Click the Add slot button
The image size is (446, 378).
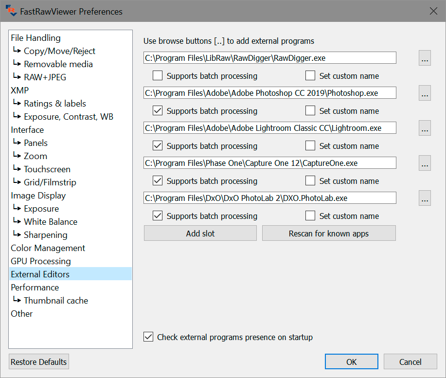pyautogui.click(x=200, y=234)
